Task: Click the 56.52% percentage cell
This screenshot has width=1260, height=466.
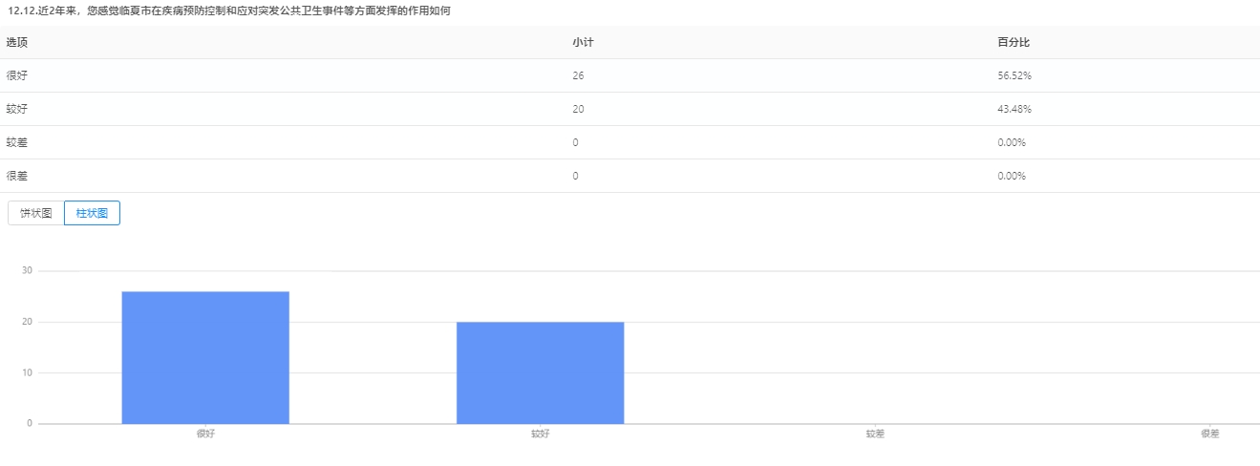Action: (x=1014, y=75)
